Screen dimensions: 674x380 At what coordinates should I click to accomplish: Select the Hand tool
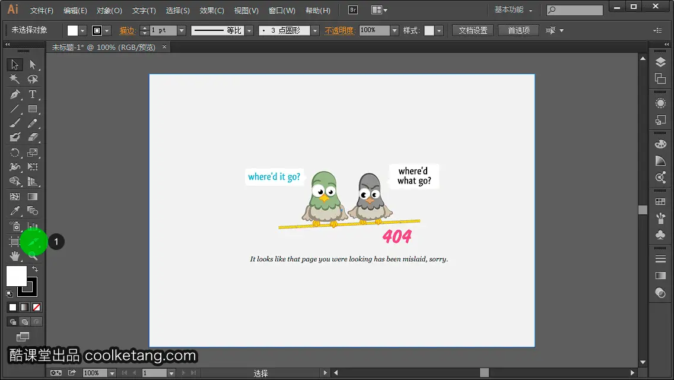[x=15, y=256]
